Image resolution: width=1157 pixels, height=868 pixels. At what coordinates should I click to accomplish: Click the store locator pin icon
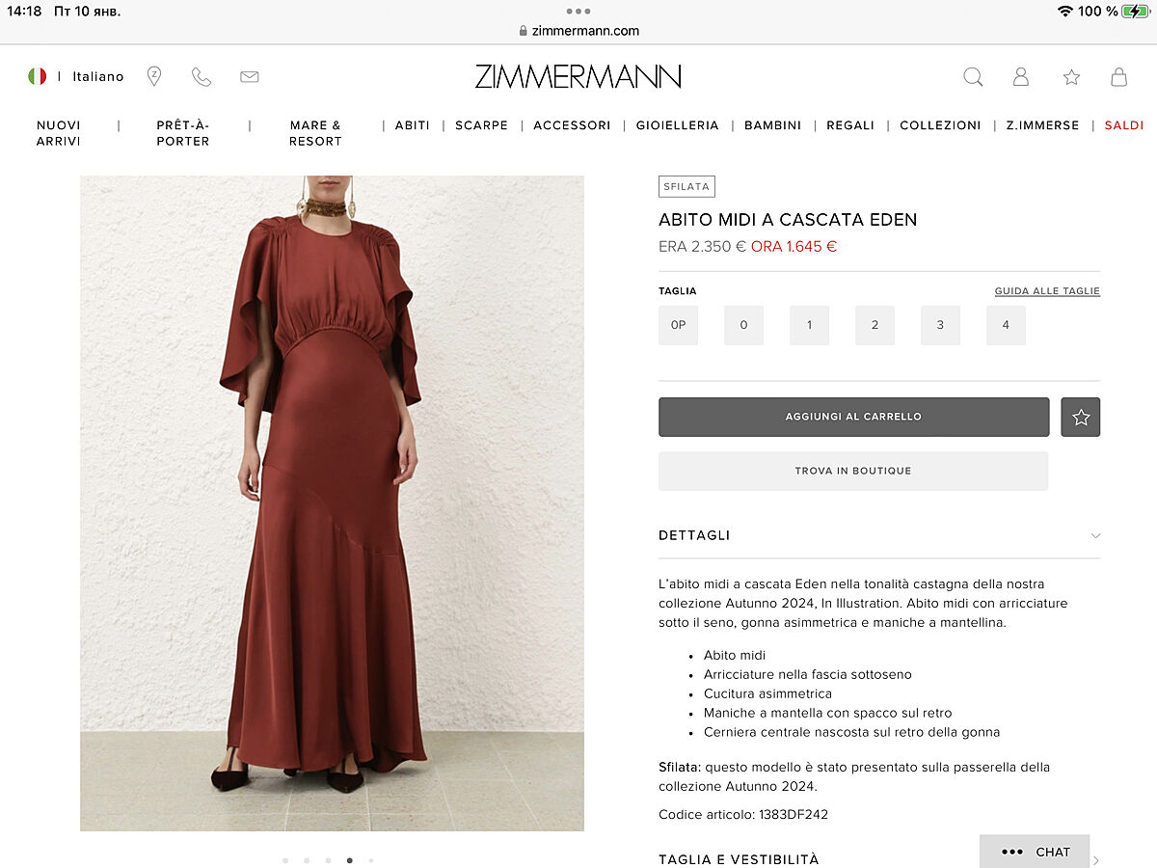[x=154, y=76]
